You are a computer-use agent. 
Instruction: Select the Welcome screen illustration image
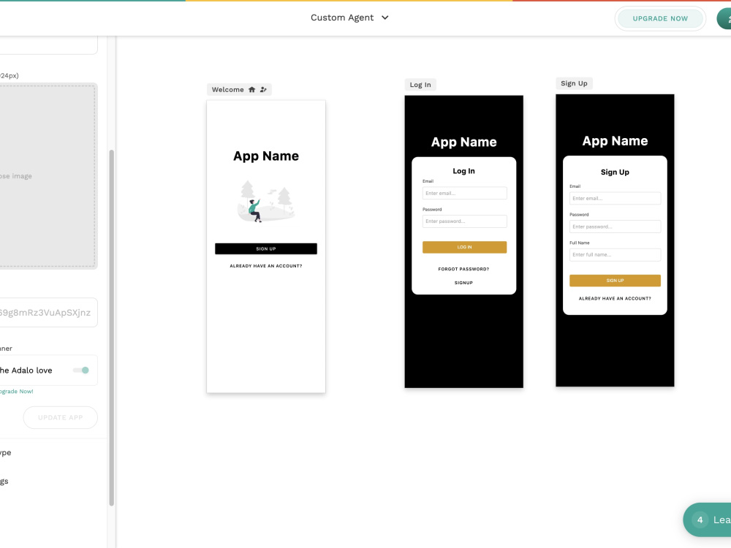click(x=266, y=202)
